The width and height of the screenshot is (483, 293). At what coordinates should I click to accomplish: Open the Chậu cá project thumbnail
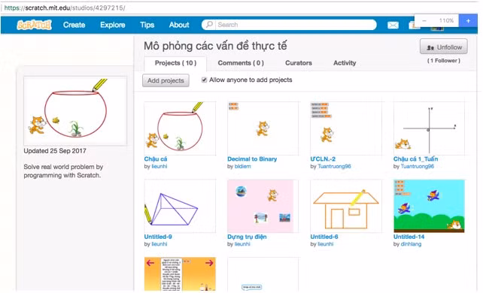(x=180, y=128)
